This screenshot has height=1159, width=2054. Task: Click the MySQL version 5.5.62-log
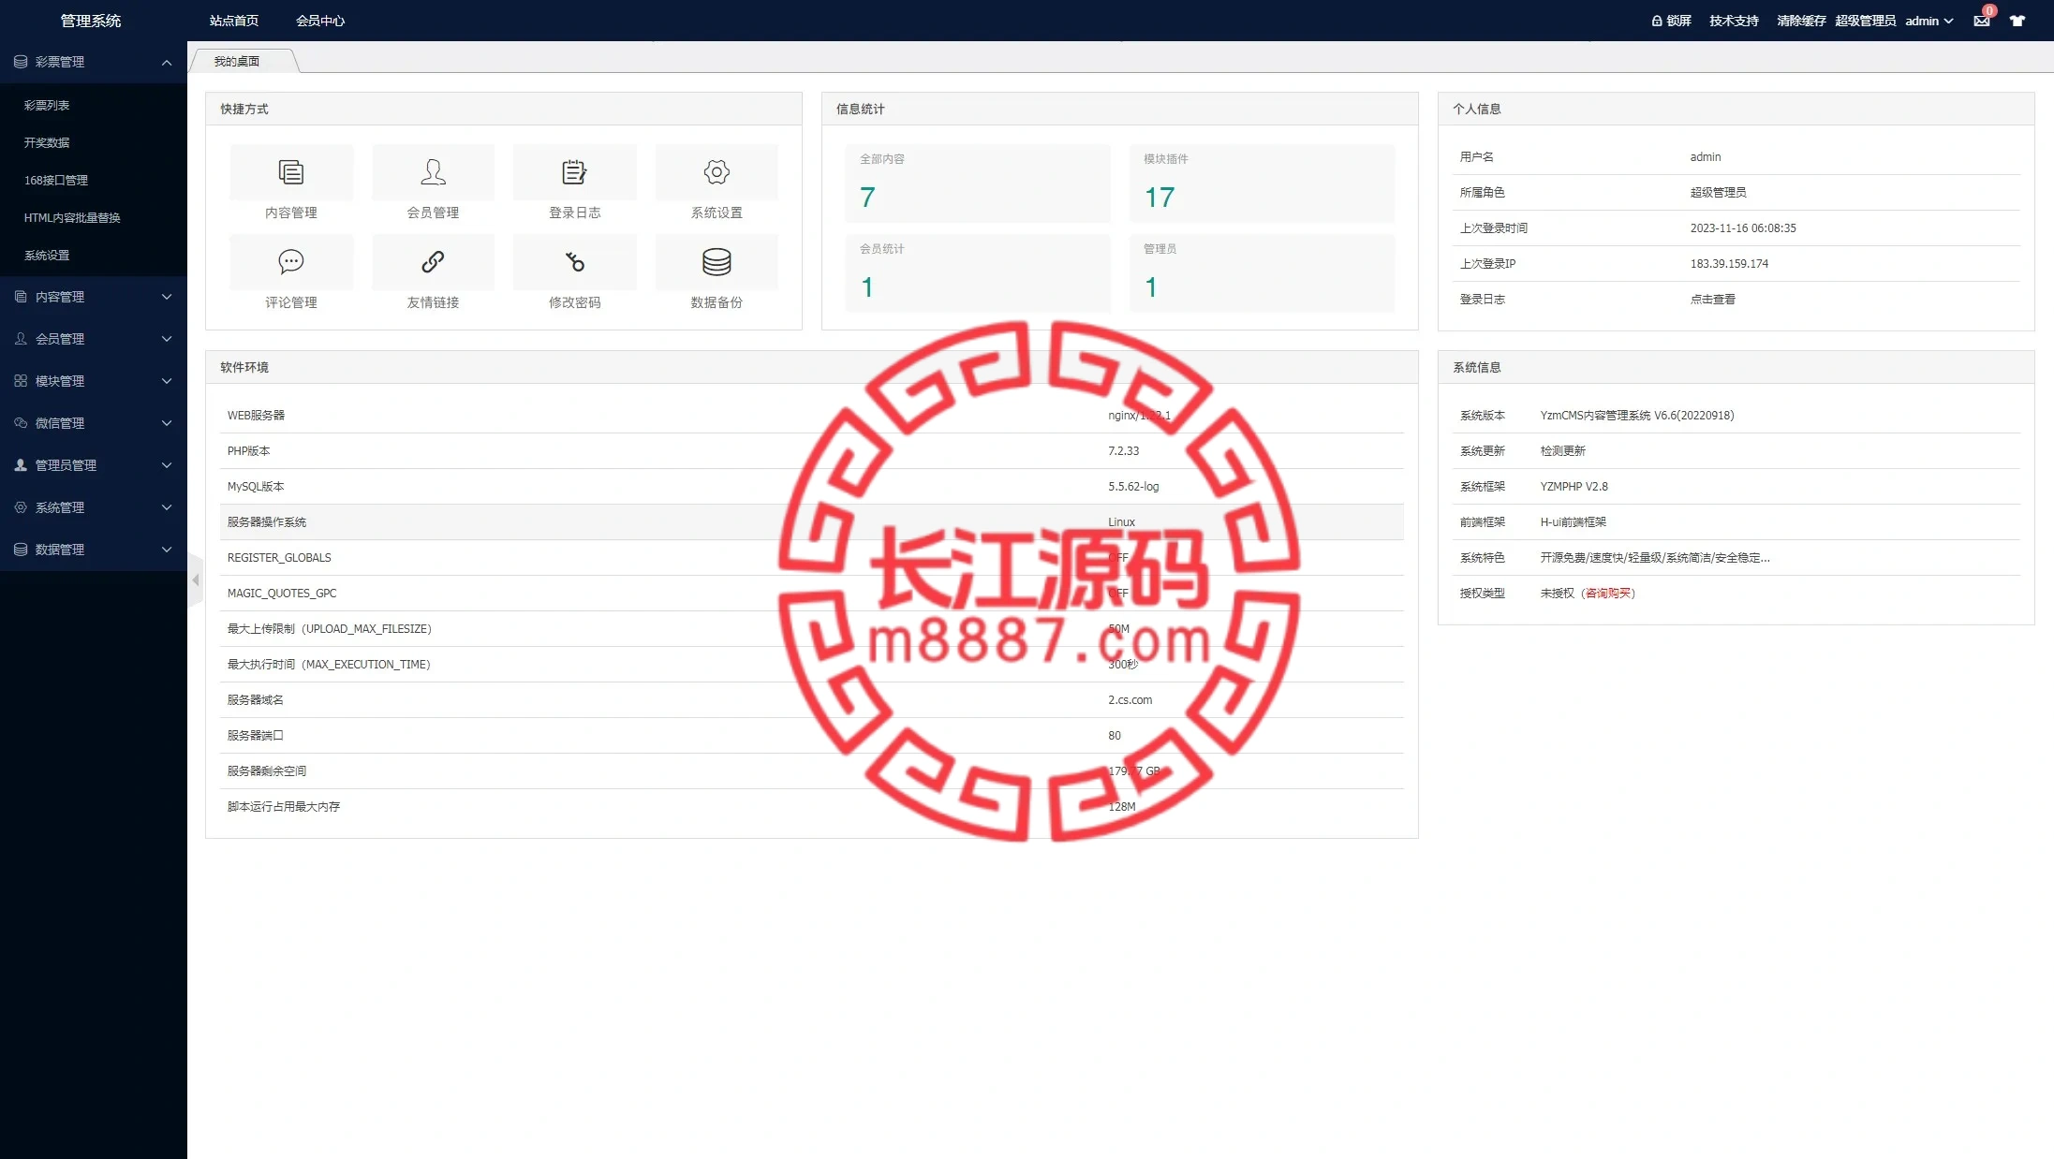[x=1133, y=487]
